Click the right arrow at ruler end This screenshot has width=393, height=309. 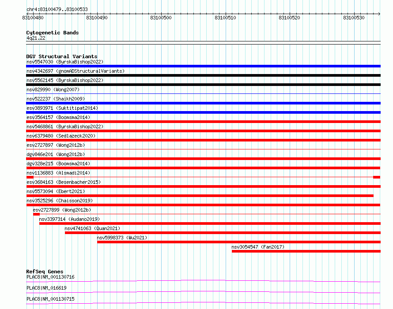click(379, 14)
